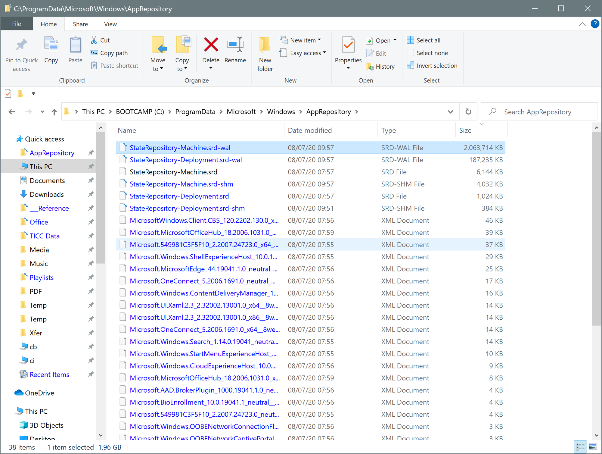This screenshot has height=454, width=602.
Task: Go up one folder level
Action: pyautogui.click(x=54, y=112)
